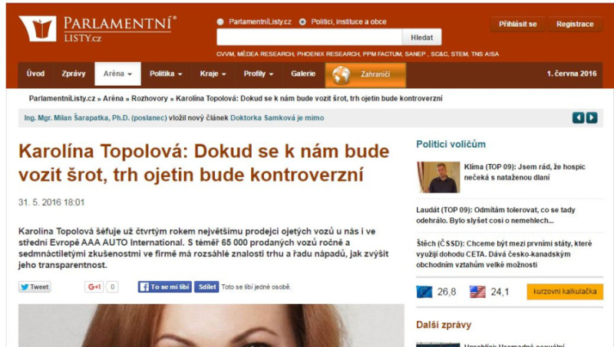
Task: Click the ParlamentniListy.cz breadcrumb link
Action: (62, 99)
